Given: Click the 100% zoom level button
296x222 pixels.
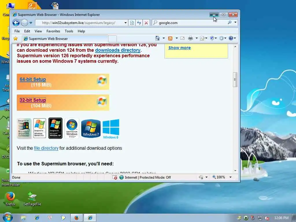Looking at the screenshot, I should [219, 177].
